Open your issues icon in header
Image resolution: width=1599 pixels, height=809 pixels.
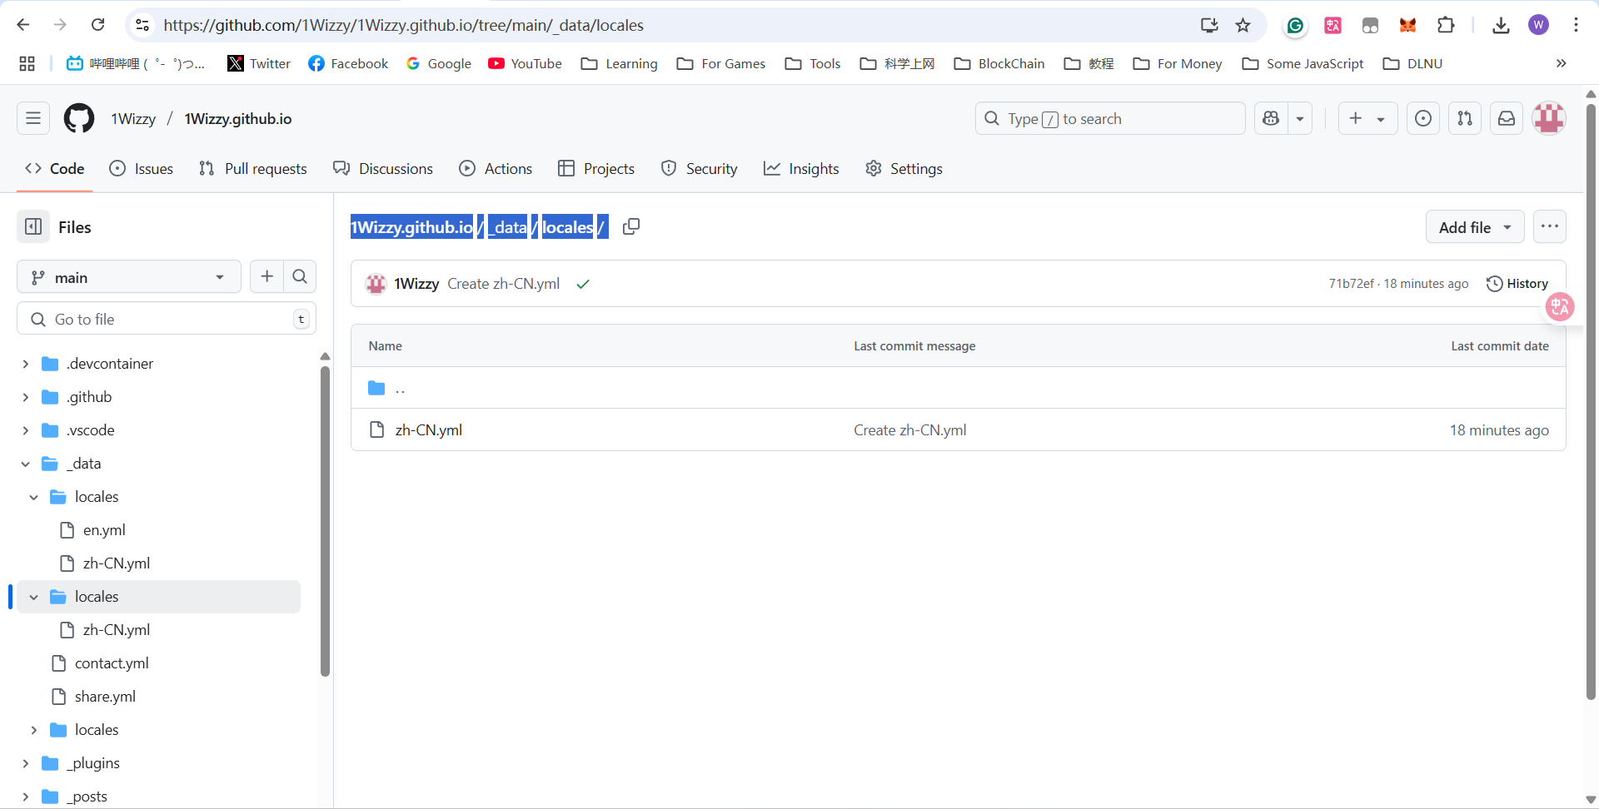click(x=1423, y=118)
